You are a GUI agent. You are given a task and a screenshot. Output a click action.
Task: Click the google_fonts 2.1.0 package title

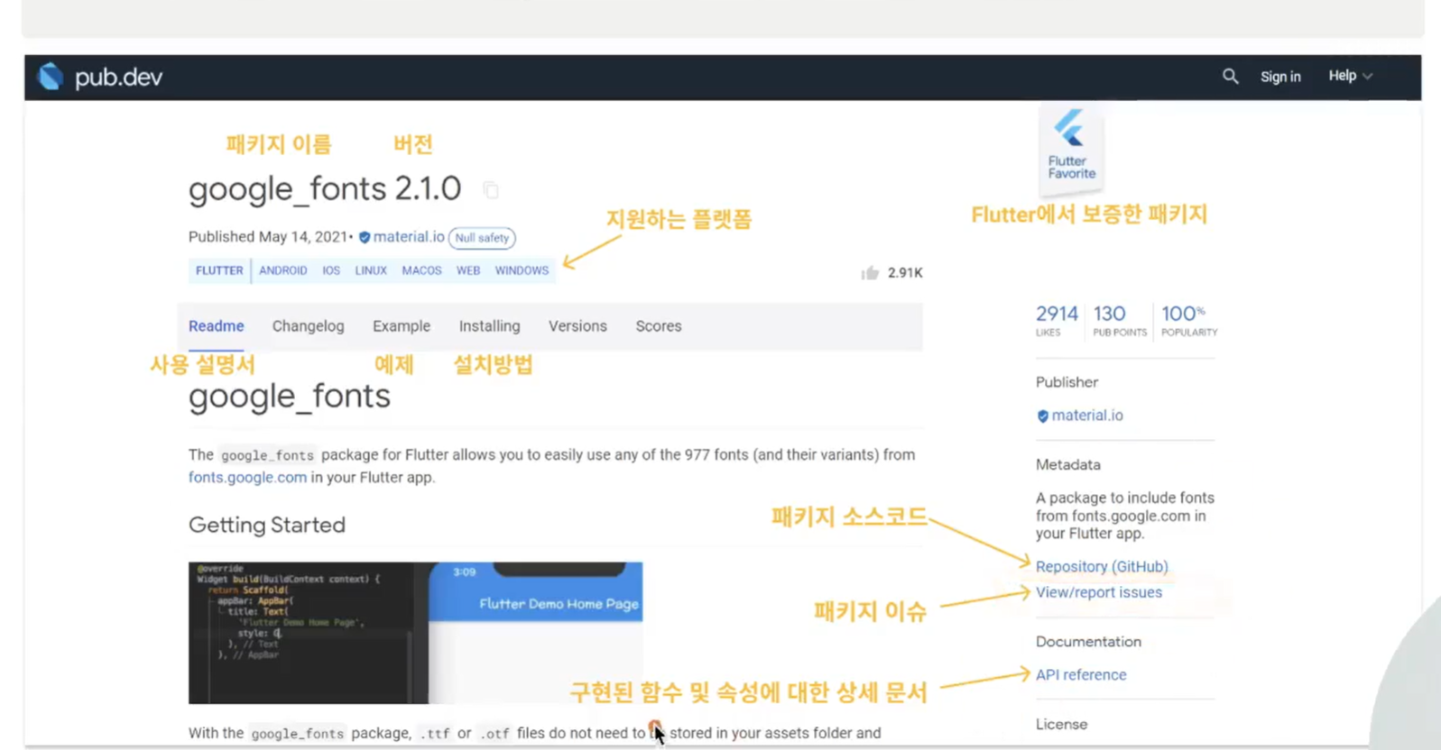pos(325,189)
